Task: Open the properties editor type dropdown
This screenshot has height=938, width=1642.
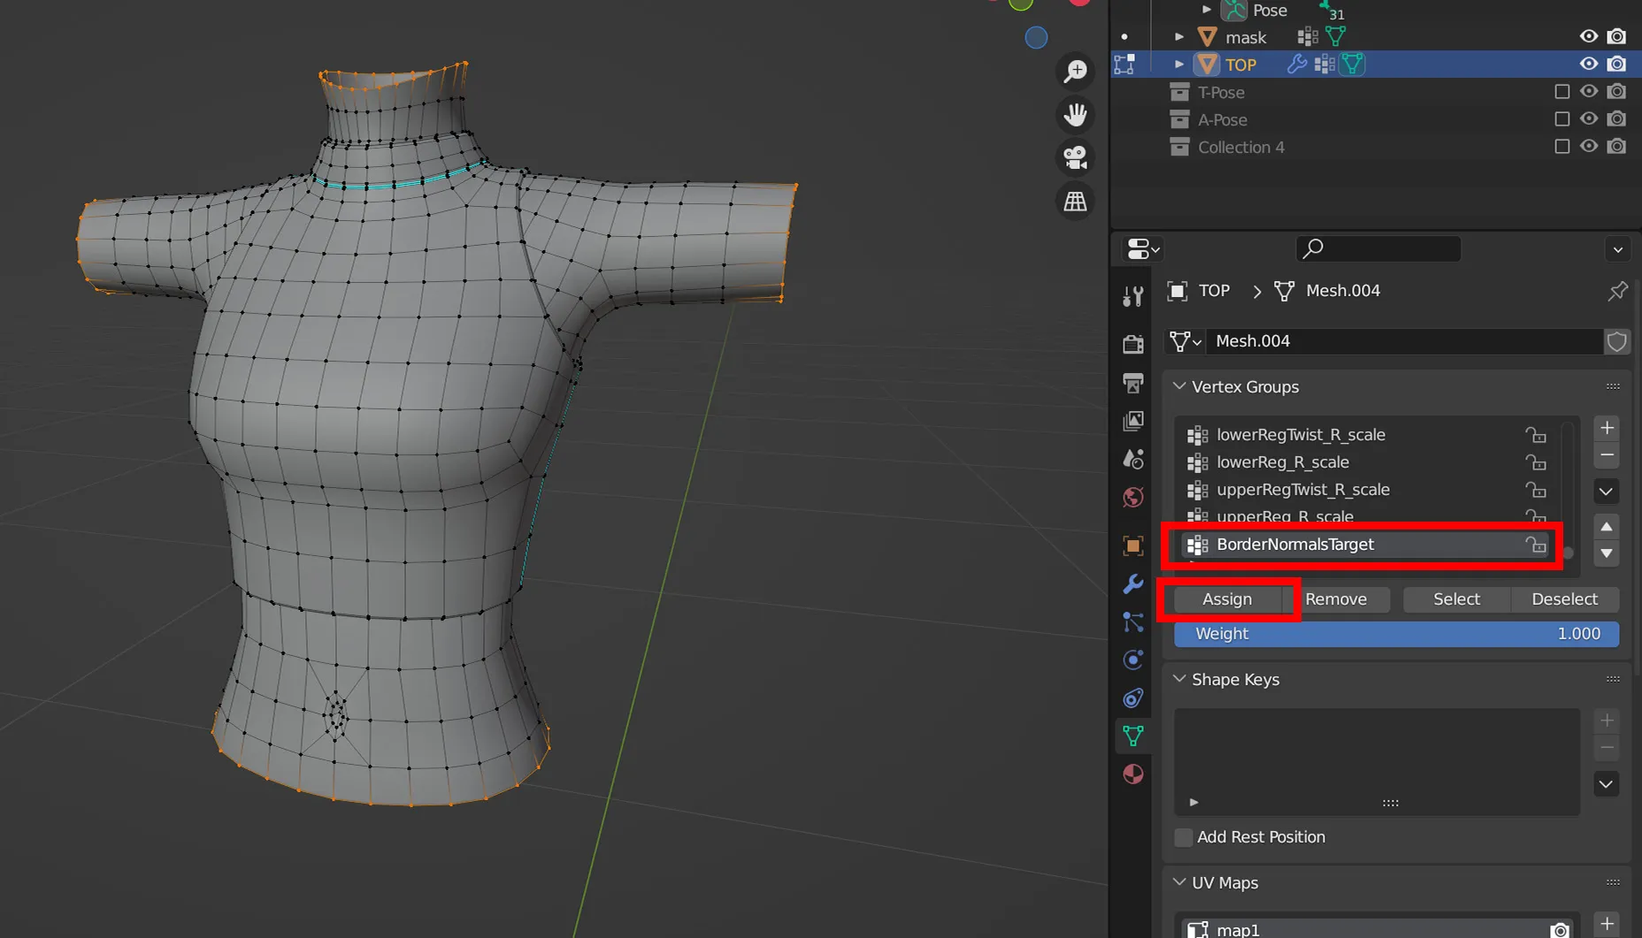Action: [1142, 249]
